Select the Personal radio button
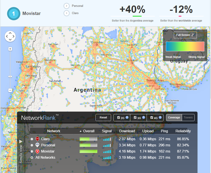The image size is (211, 173). [x=32, y=145]
